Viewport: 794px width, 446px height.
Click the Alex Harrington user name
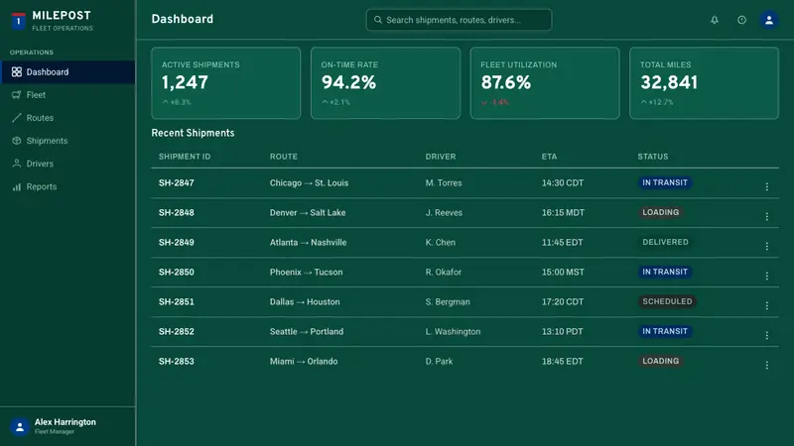66,422
